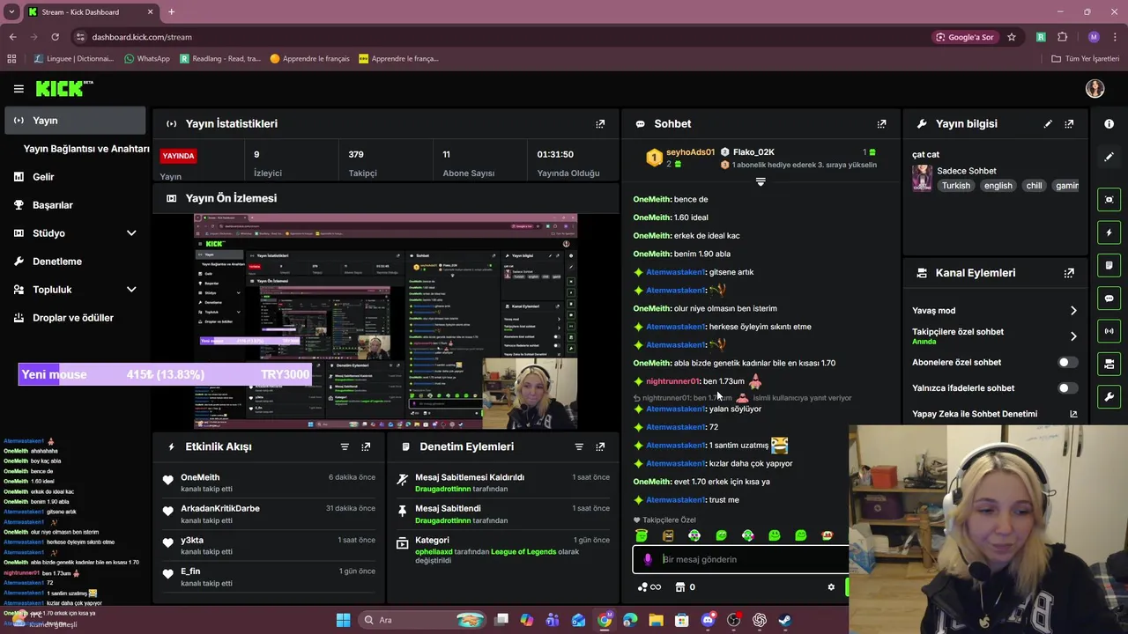Image resolution: width=1128 pixels, height=634 pixels.
Task: Pop out the Yayın bilgisi panel
Action: [1069, 124]
